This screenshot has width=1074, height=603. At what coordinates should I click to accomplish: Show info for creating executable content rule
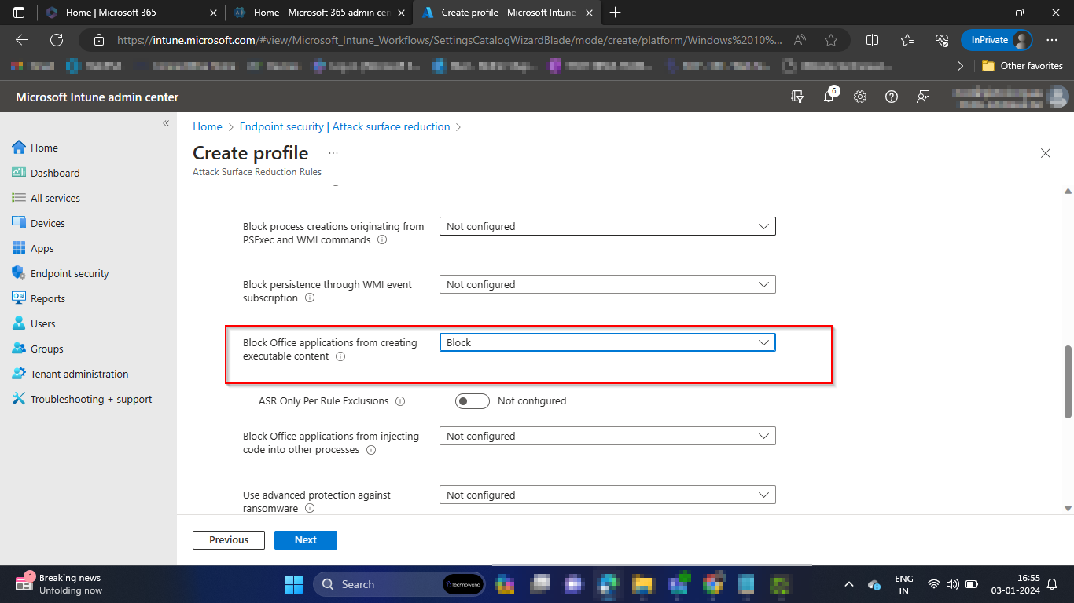coord(340,356)
